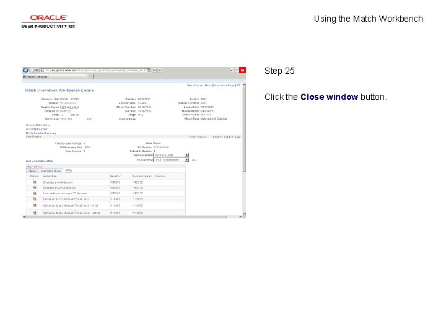The width and height of the screenshot is (446, 335).
Task: Click details icon for the amt tol unit price row
Action: (35, 213)
